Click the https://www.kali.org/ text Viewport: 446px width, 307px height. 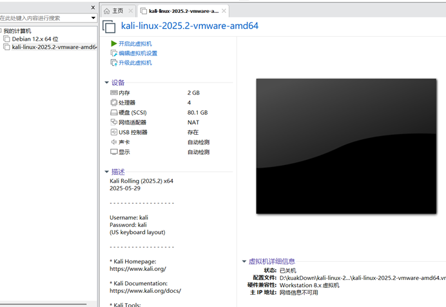click(138, 268)
